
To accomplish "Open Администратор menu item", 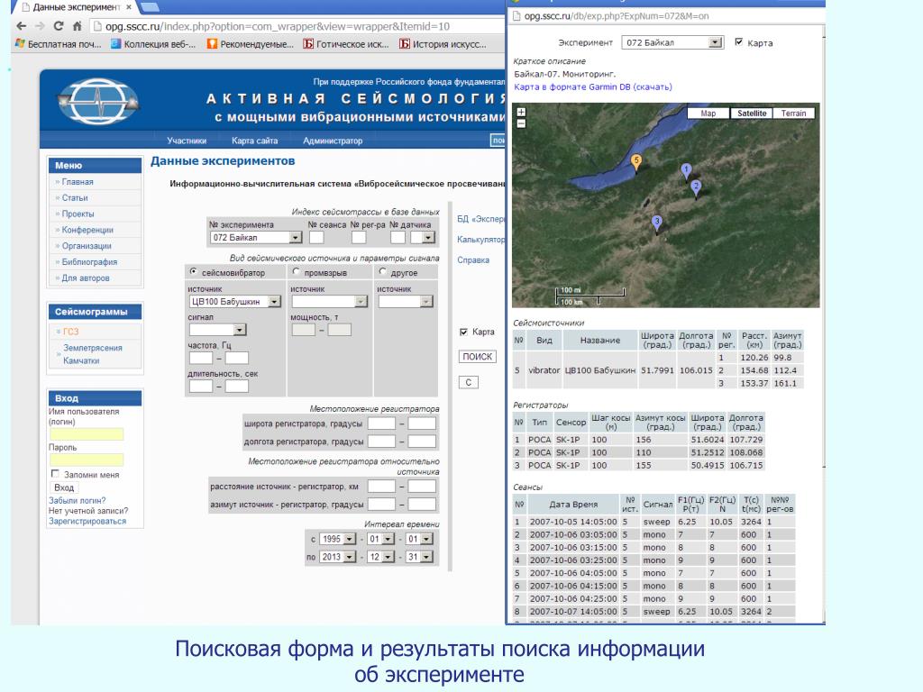I will [x=333, y=141].
